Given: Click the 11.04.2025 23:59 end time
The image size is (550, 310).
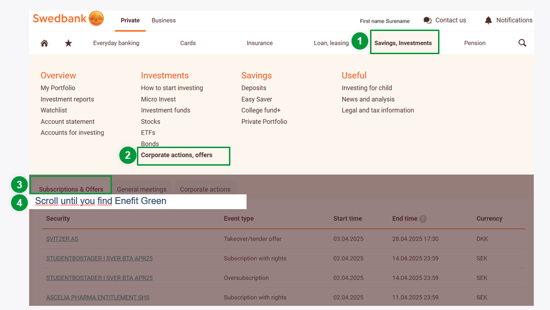Looking at the screenshot, I should click(415, 298).
